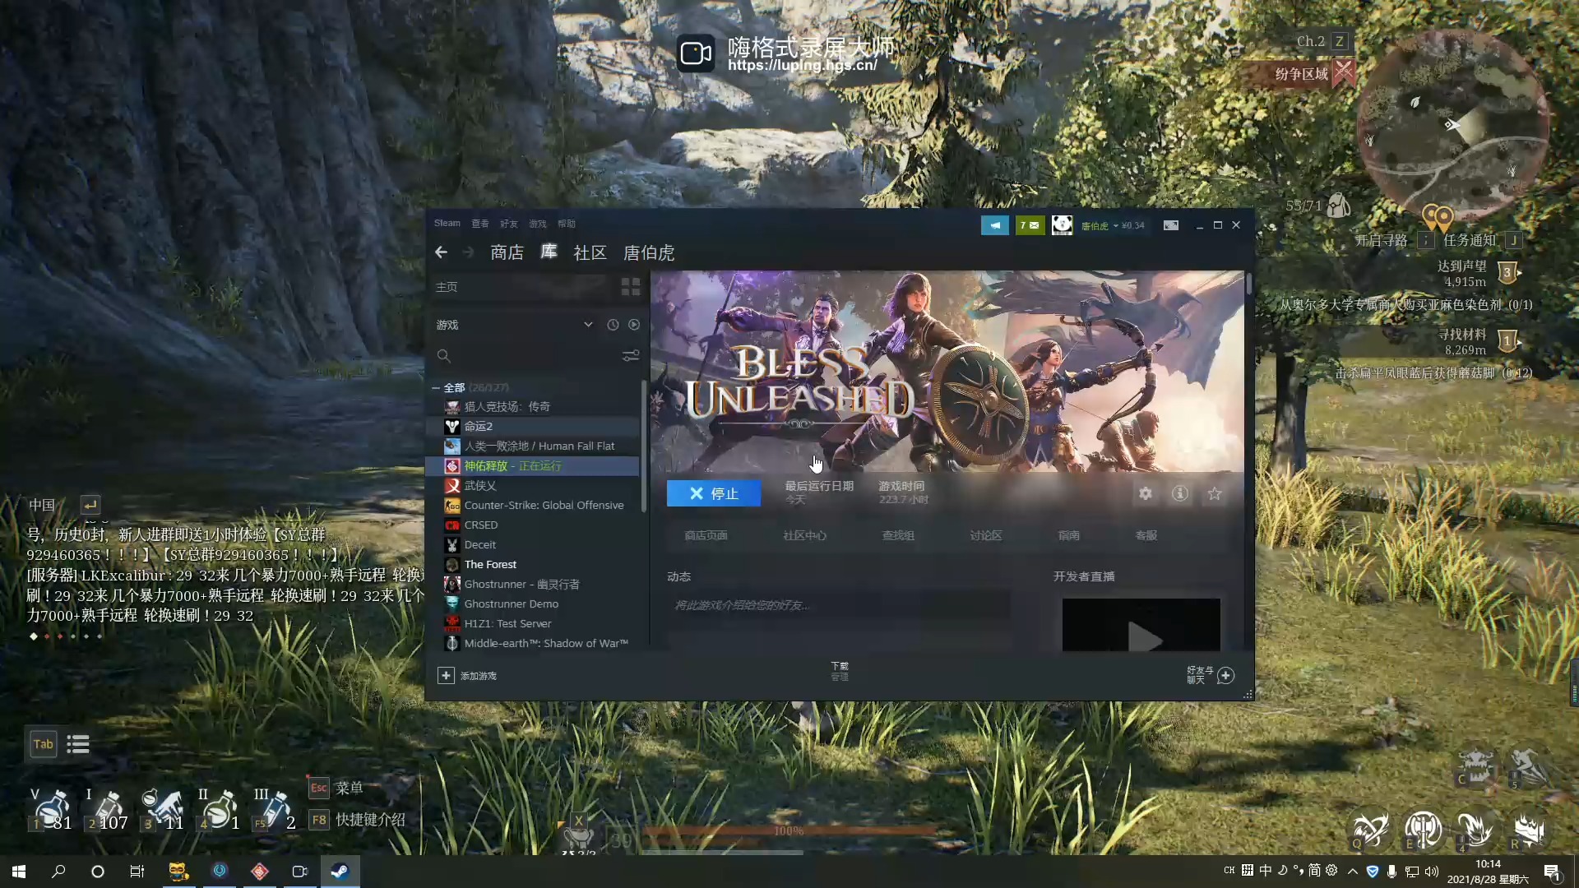Viewport: 1579px width, 888px height.
Task: Show hidden system tray icons
Action: (1353, 872)
